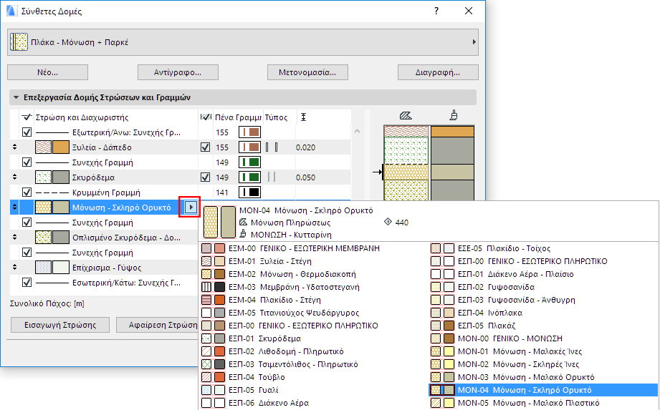Viewport: 660px width, 410px height.
Task: Choose ΕΞΜ-05 Τιτανιούχος Ψευδάργυρος material
Action: click(314, 313)
